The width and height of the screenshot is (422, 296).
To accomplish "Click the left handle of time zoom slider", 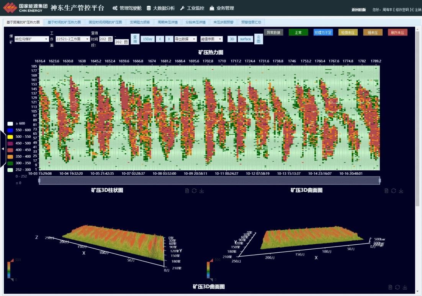I will click(x=39, y=181).
